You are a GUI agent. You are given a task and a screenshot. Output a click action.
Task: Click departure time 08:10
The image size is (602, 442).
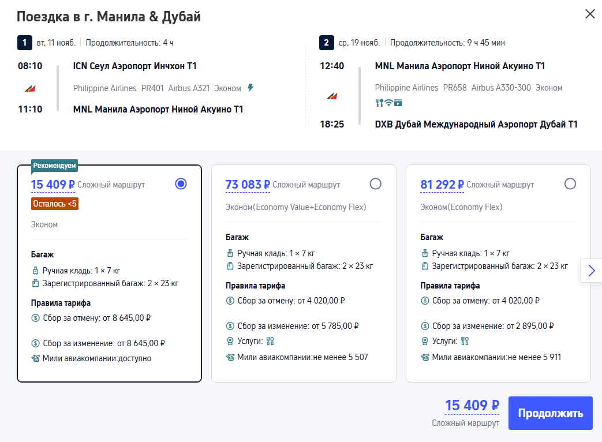(30, 66)
